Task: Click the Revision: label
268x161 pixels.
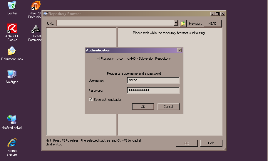Action: [195, 24]
